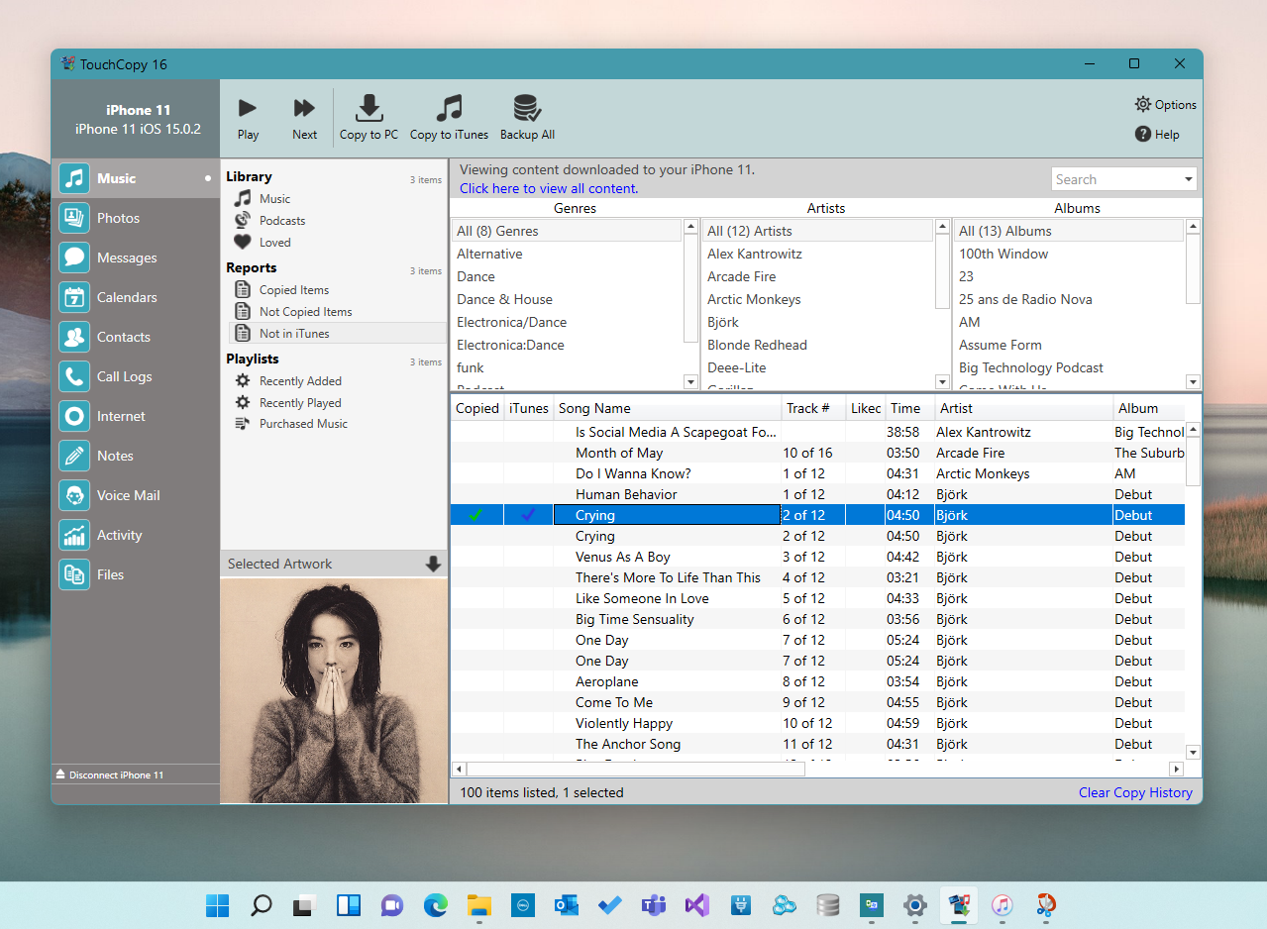The height and width of the screenshot is (929, 1267).
Task: Click the blue iTunes checkmark on Crying
Action: [528, 515]
